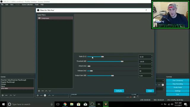Open the Windows Start menu
This screenshot has width=190, height=107.
point(3,104)
